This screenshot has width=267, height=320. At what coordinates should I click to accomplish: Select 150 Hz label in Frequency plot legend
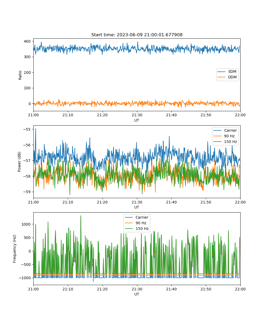(x=142, y=229)
